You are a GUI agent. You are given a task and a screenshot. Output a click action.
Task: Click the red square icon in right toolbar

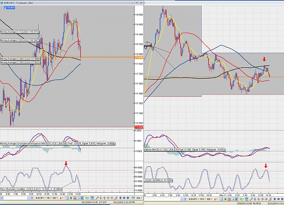[x=229, y=199]
